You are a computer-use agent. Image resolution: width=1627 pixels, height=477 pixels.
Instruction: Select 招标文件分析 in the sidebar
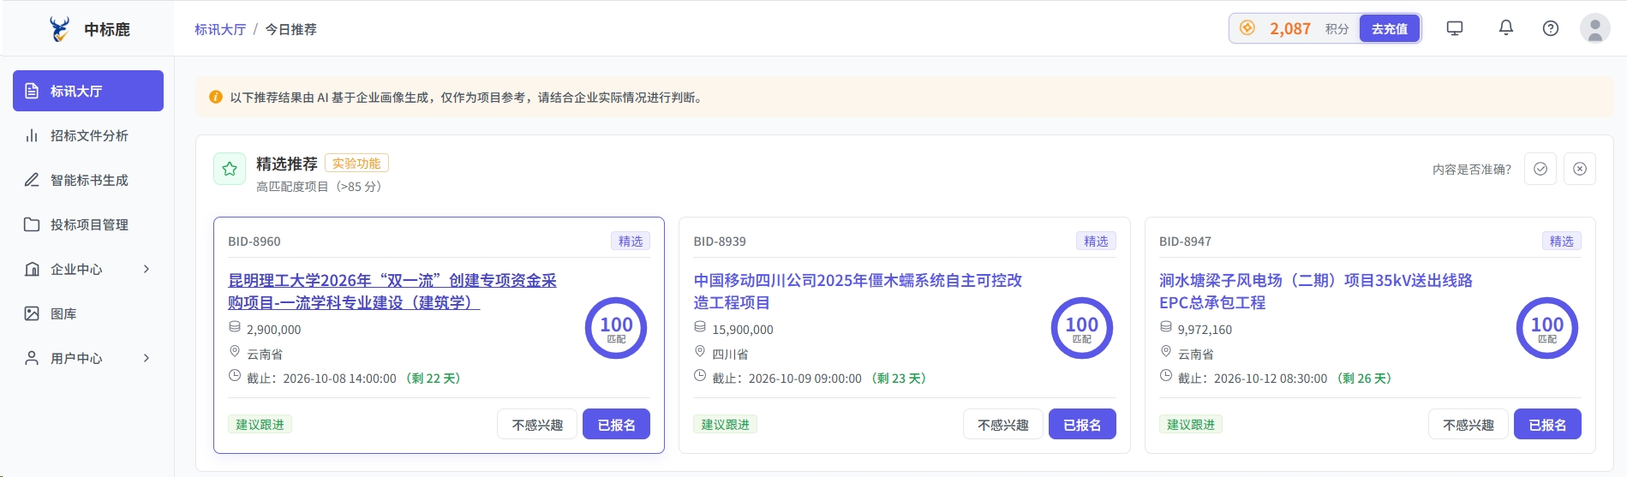tap(88, 135)
